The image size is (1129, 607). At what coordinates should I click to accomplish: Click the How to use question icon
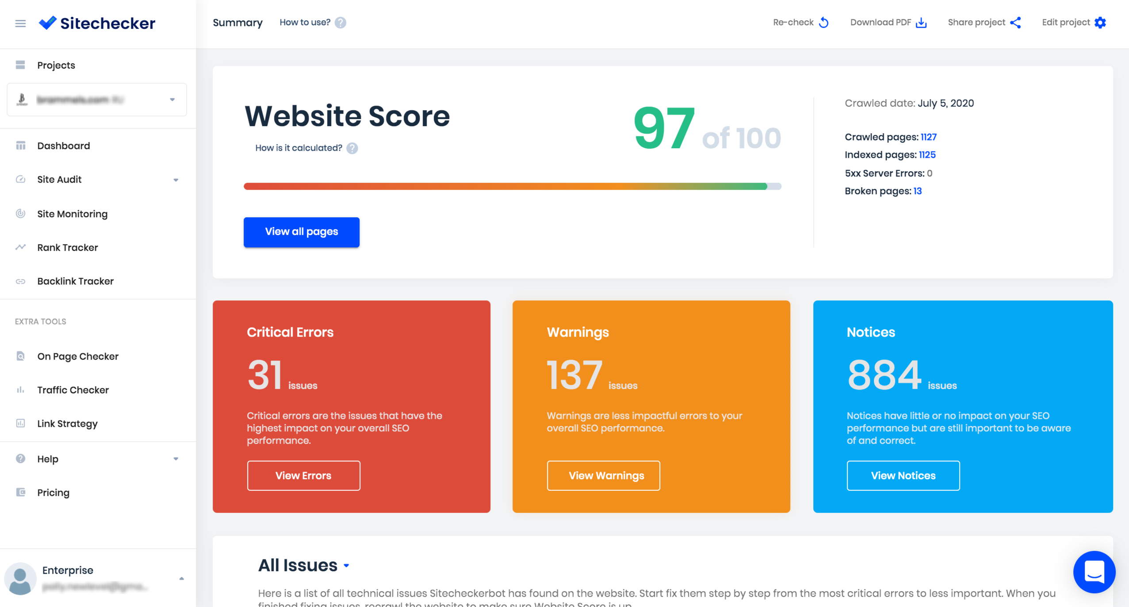click(340, 23)
